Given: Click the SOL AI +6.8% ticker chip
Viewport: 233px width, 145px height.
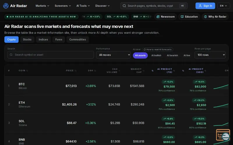Looking at the screenshot, I should tap(117, 17).
